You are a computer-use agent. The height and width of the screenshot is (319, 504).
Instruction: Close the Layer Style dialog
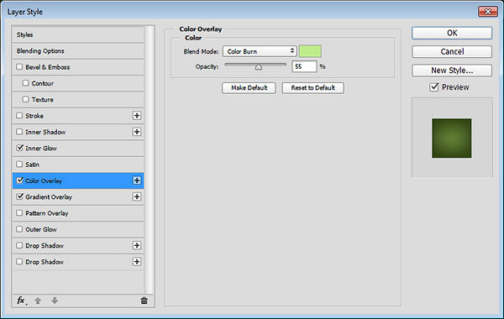487,12
